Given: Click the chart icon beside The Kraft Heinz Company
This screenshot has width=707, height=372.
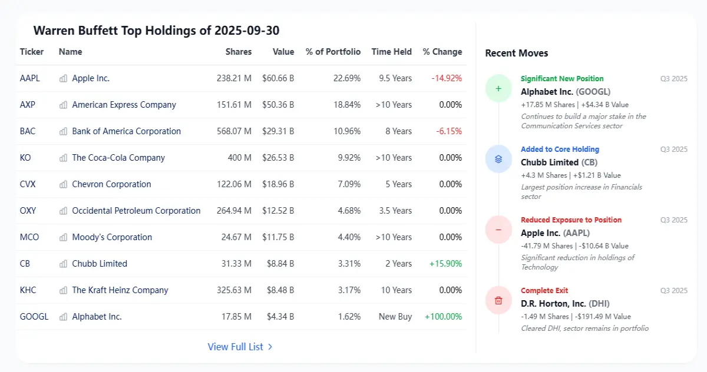Looking at the screenshot, I should pos(63,290).
